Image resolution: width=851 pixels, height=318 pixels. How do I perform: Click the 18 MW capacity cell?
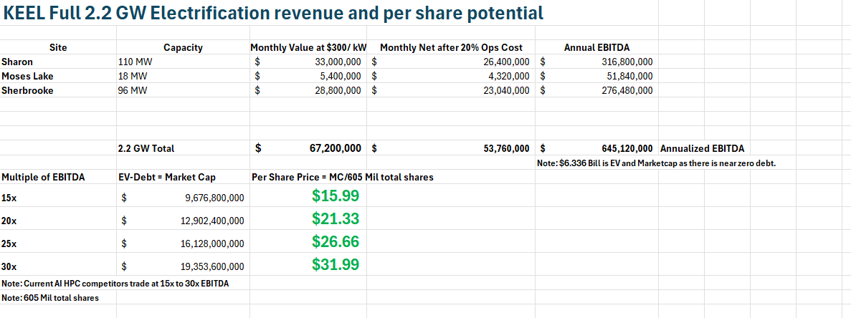(x=183, y=76)
